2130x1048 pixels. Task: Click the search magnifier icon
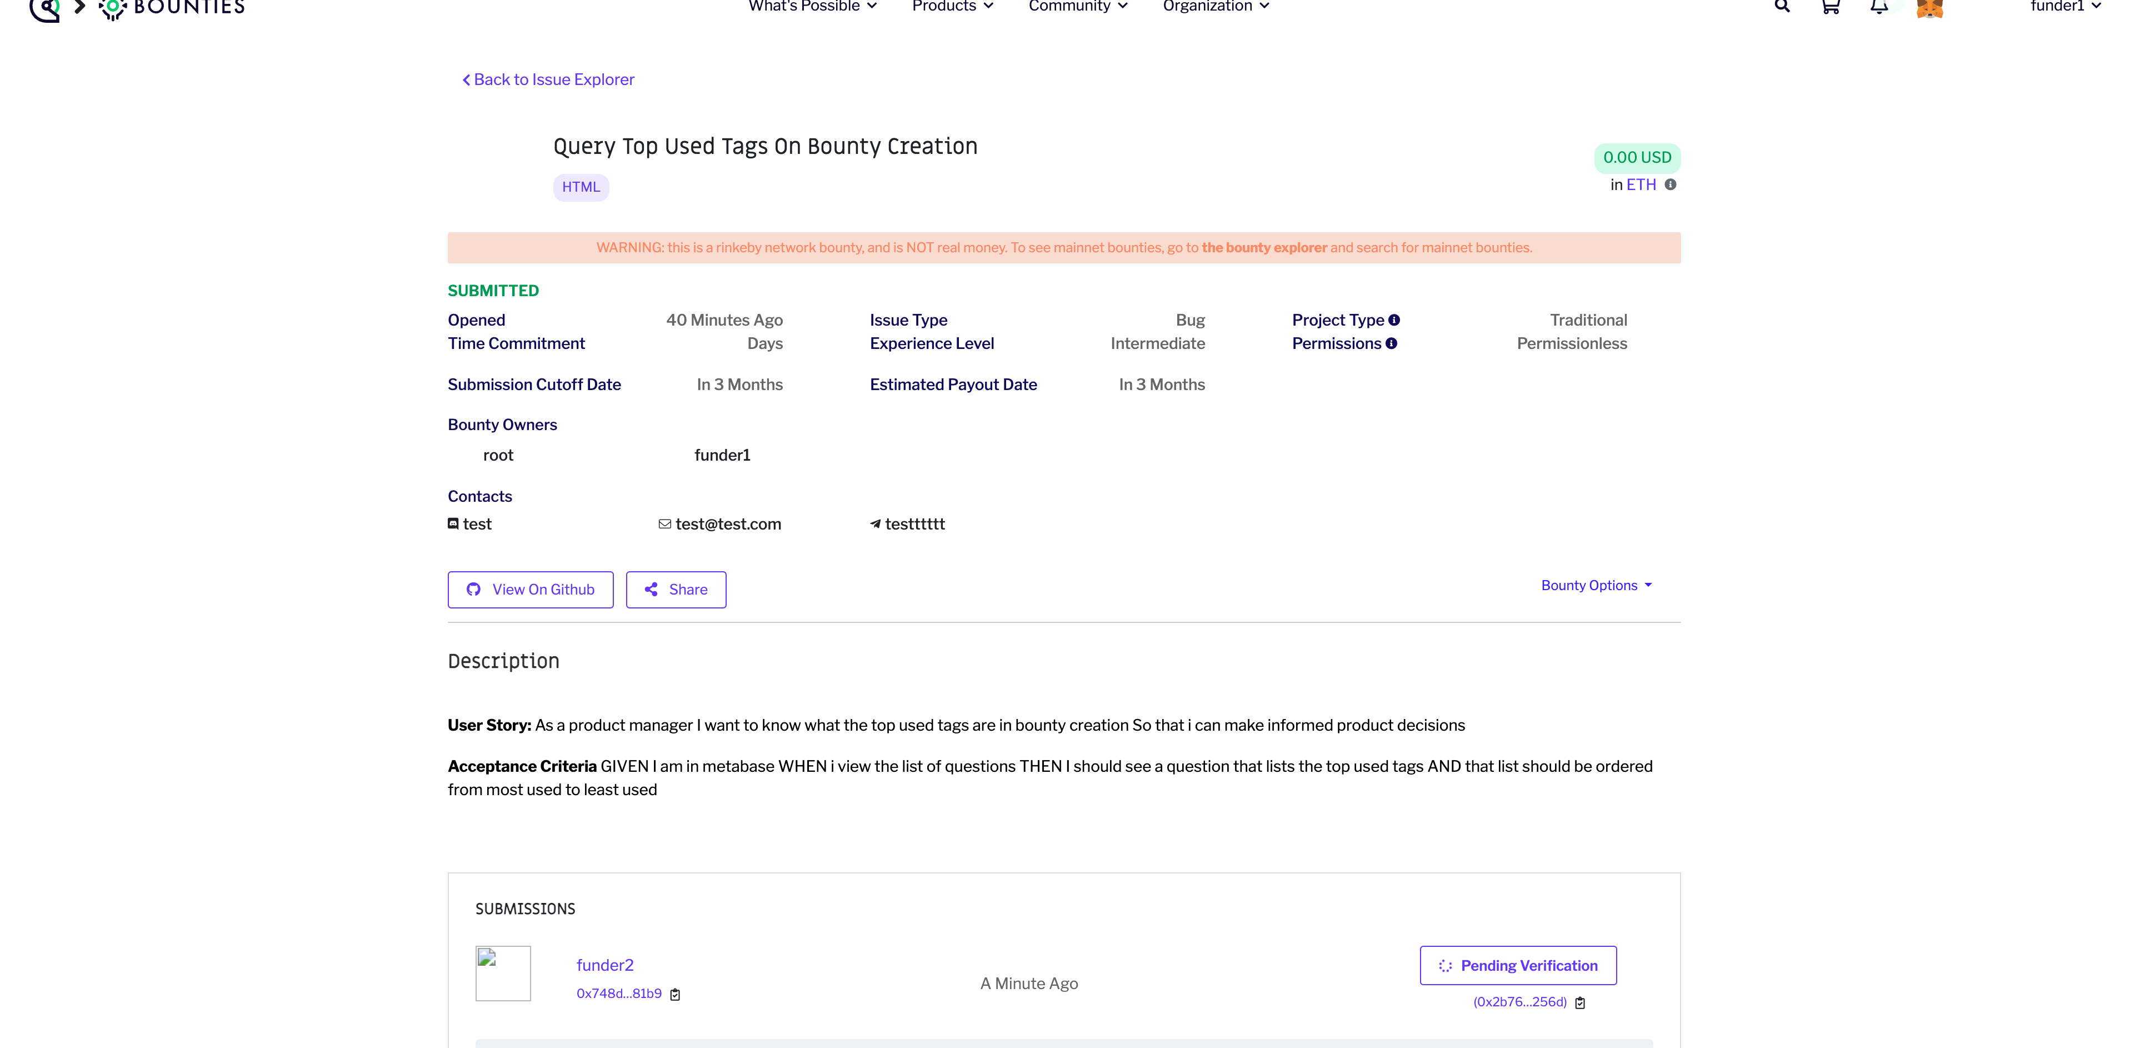coord(1782,7)
